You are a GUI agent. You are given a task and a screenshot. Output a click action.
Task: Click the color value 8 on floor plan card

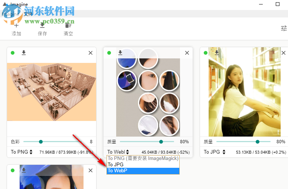pyautogui.click(x=91, y=142)
